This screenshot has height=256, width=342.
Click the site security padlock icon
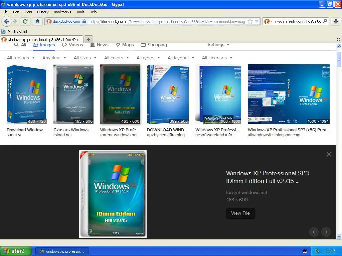[x=84, y=21]
